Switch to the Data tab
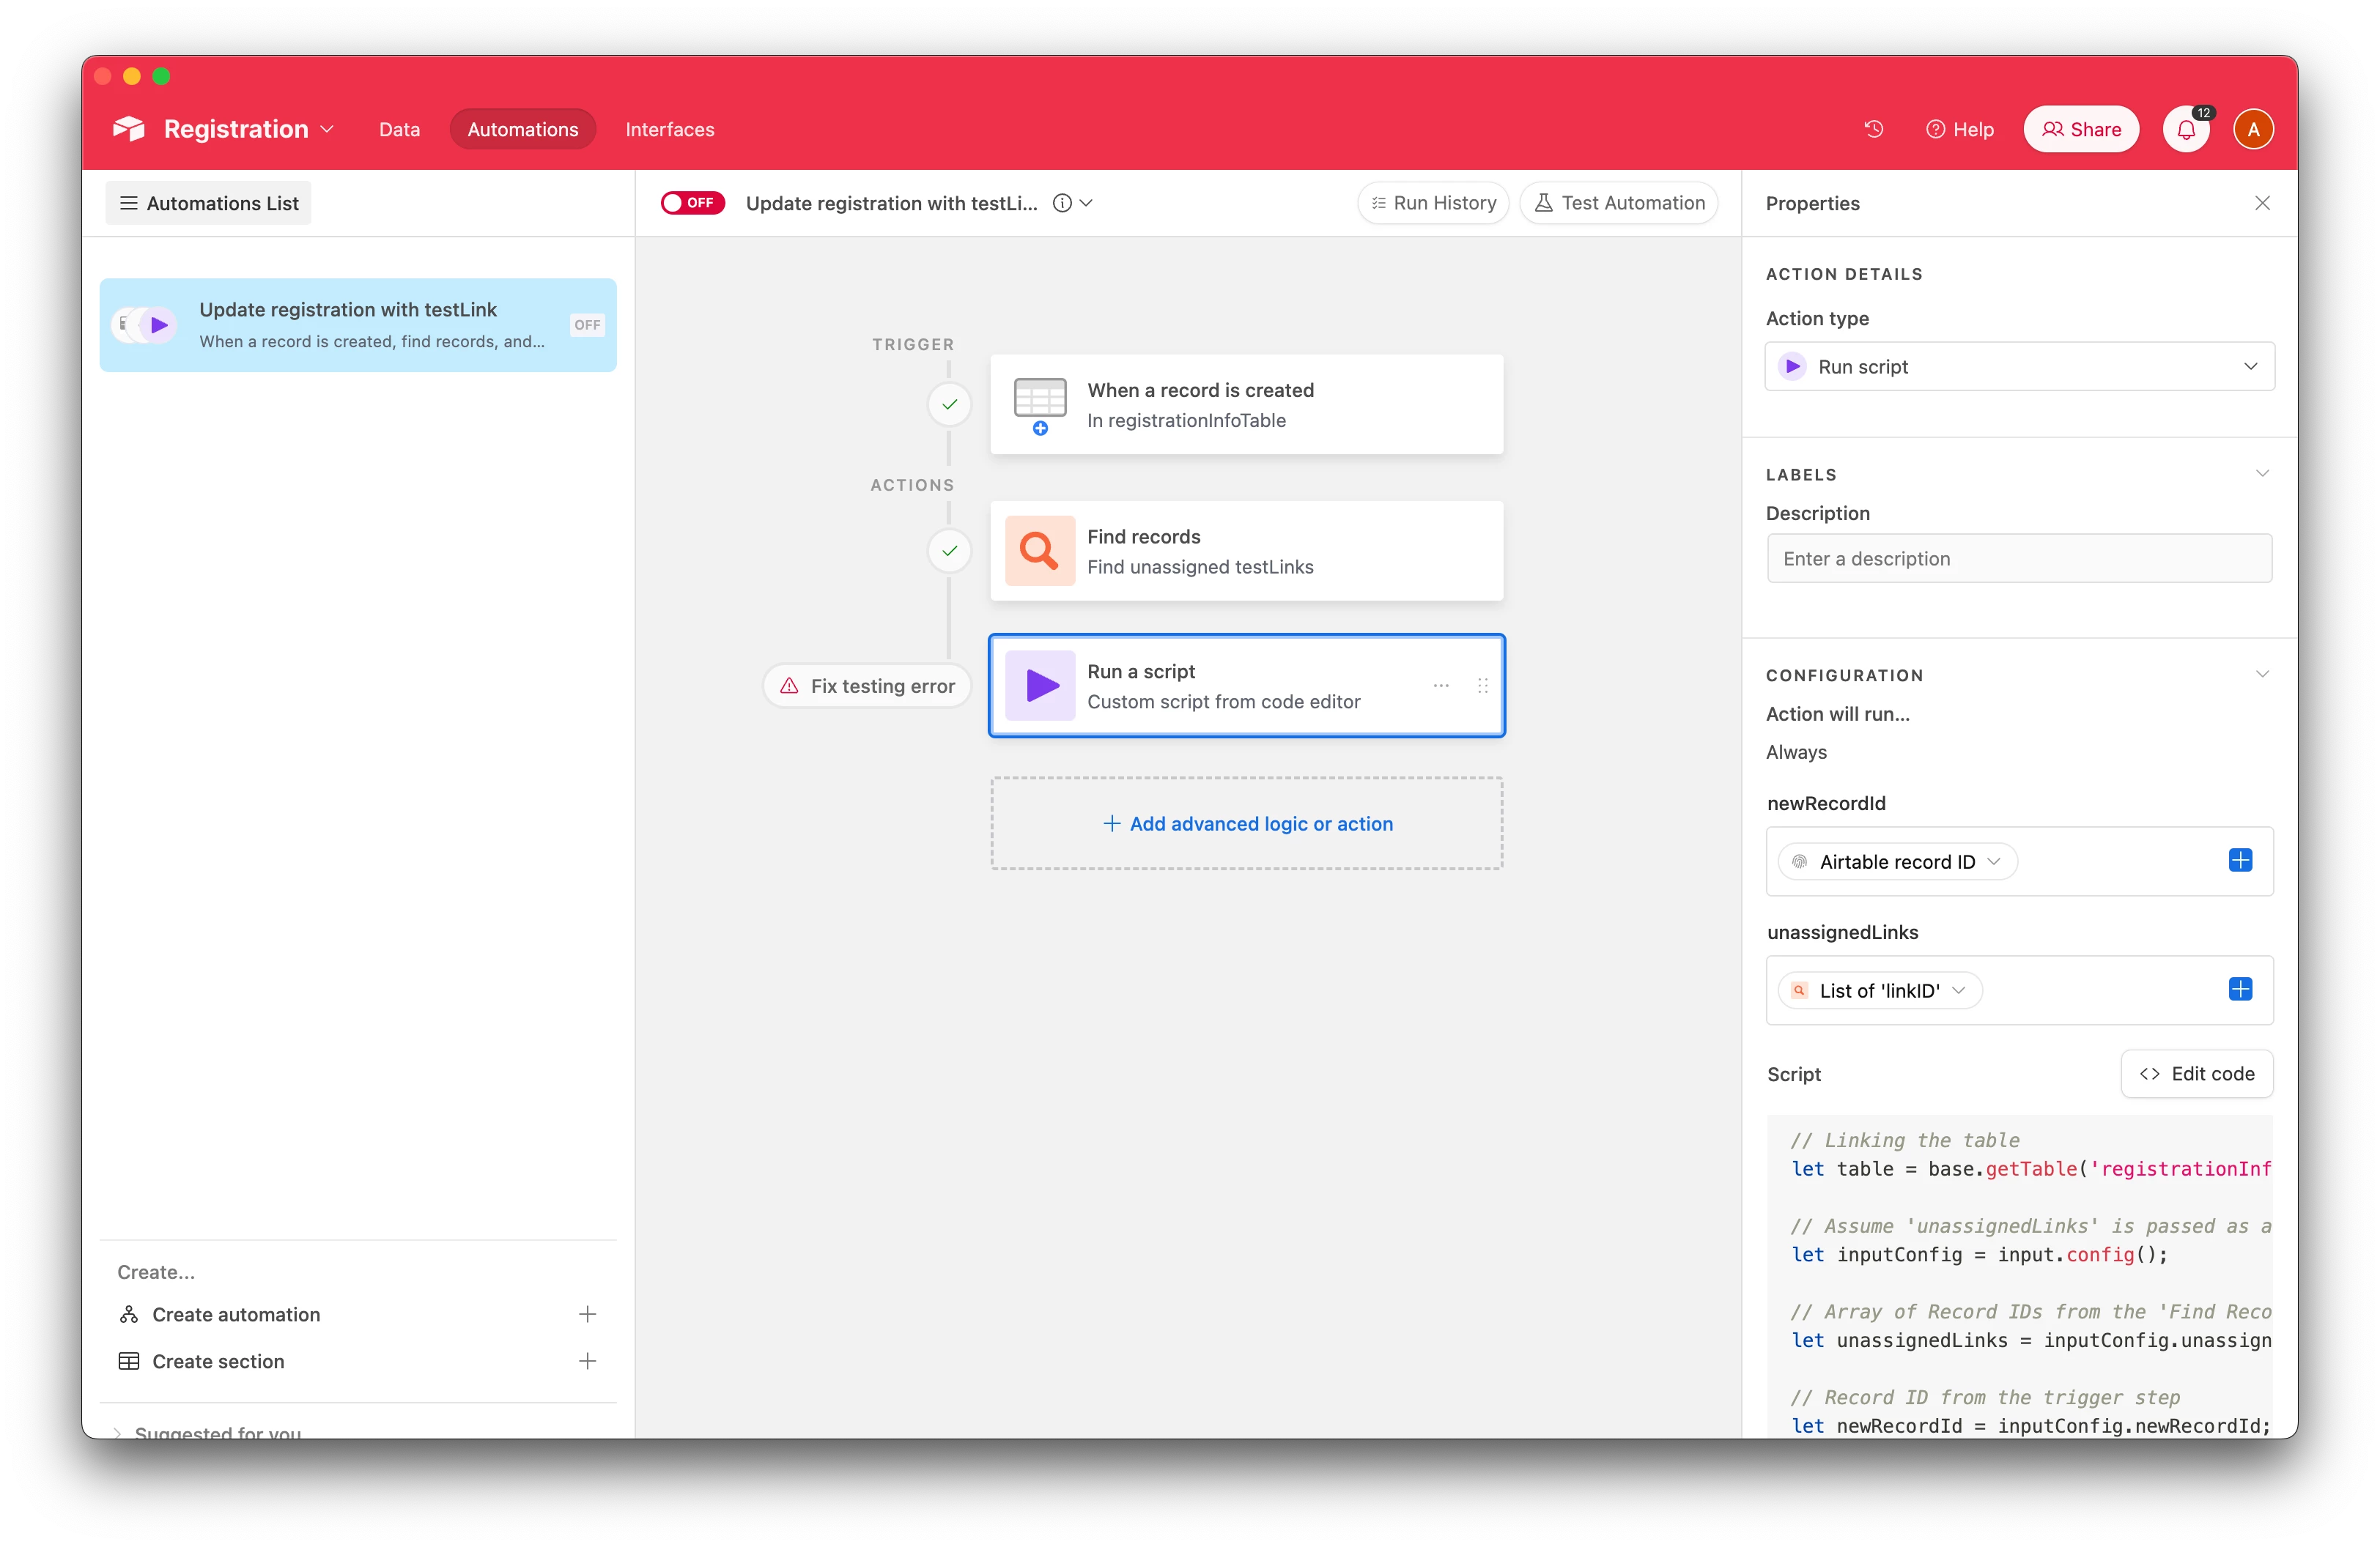The height and width of the screenshot is (1547, 2380). pyautogui.click(x=399, y=130)
